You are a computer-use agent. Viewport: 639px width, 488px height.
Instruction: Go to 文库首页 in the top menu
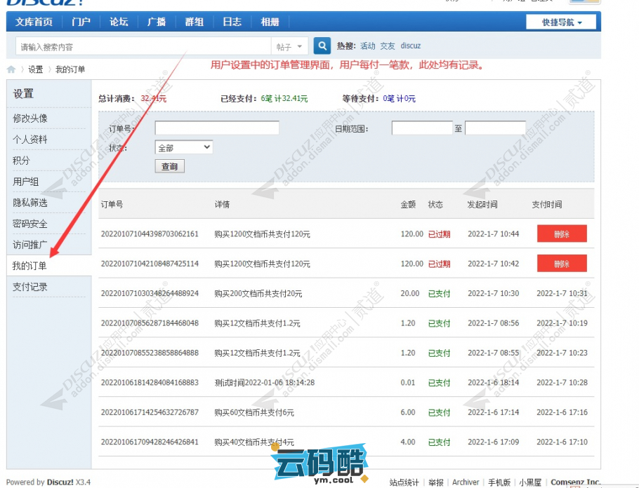click(34, 22)
